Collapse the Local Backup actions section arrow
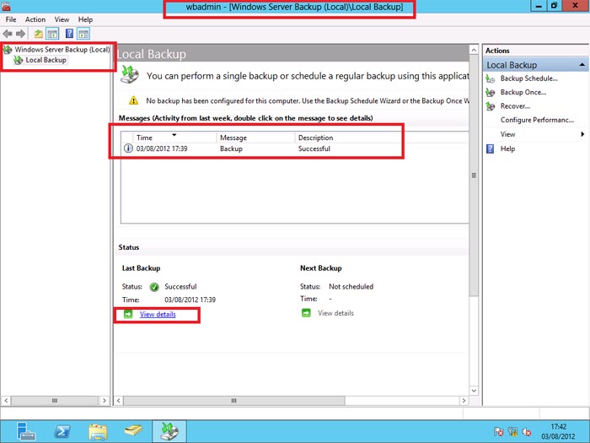This screenshot has width=590, height=443. click(582, 65)
